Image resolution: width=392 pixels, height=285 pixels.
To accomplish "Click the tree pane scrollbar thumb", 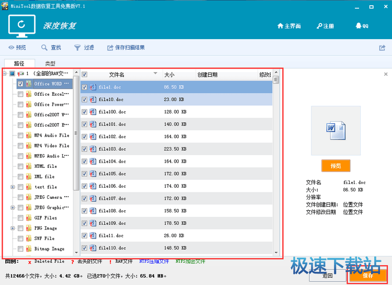I will [76, 133].
